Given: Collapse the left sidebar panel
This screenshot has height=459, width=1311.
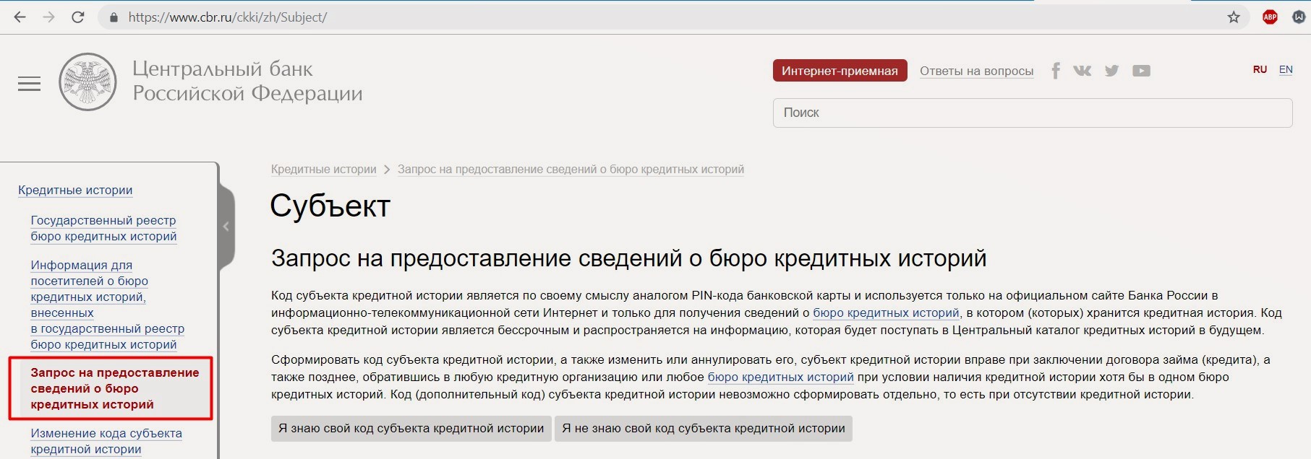Looking at the screenshot, I should coord(226,227).
